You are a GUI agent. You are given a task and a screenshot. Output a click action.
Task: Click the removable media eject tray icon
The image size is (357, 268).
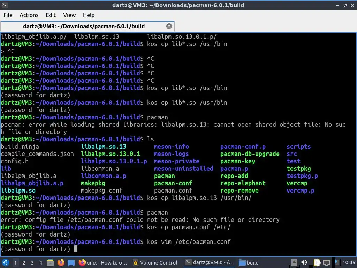[294, 262]
